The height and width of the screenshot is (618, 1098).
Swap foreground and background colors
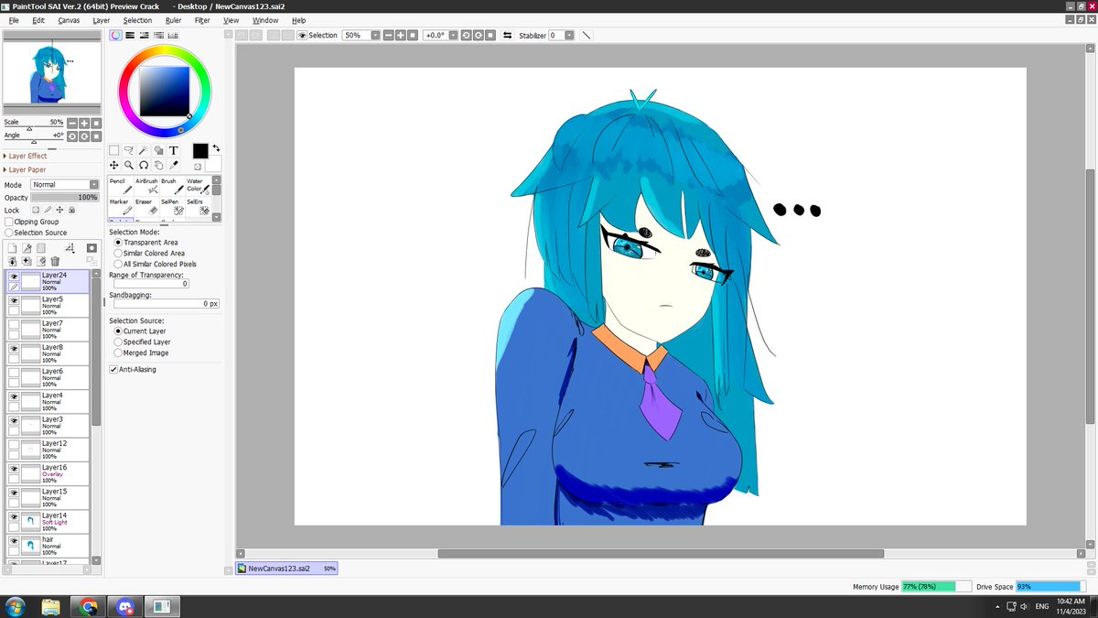pos(217,147)
